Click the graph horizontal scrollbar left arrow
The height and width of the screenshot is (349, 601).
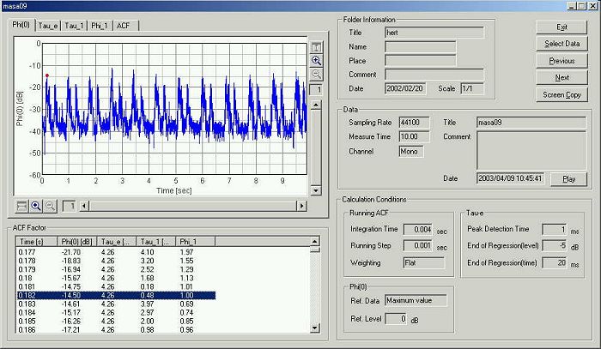84,206
